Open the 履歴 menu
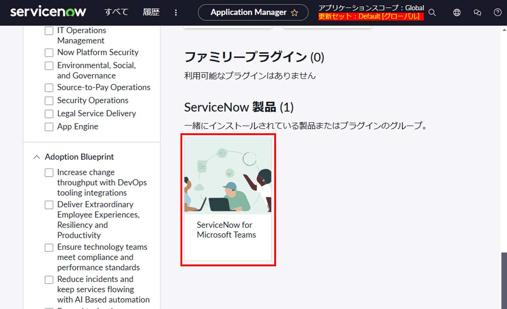Screen dimensions: 507x309 [151, 12]
